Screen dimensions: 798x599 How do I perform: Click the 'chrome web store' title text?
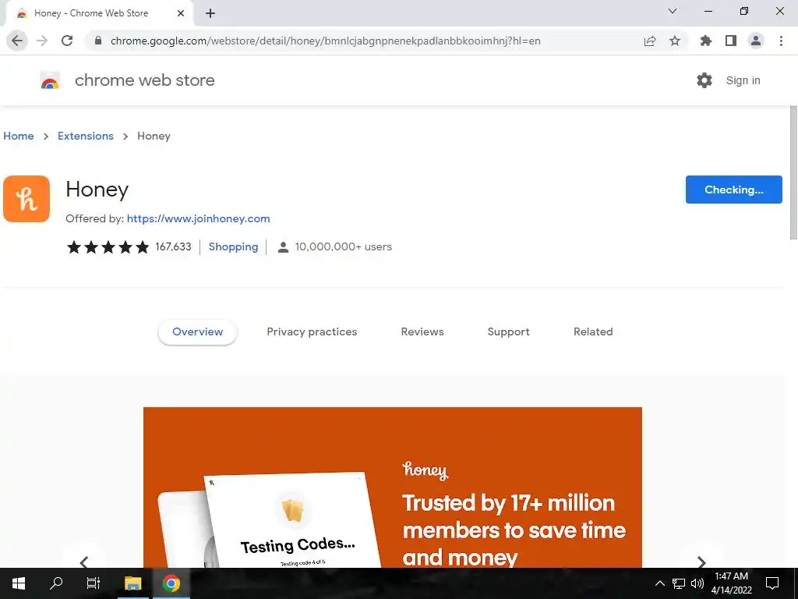pos(144,80)
